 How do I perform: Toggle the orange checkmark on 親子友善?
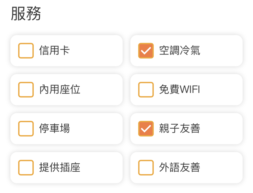146,128
